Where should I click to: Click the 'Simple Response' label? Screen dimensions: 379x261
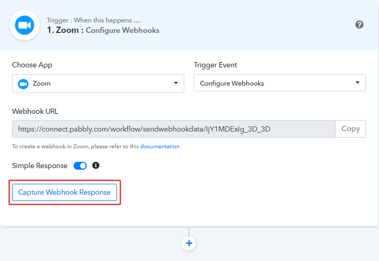tap(40, 166)
